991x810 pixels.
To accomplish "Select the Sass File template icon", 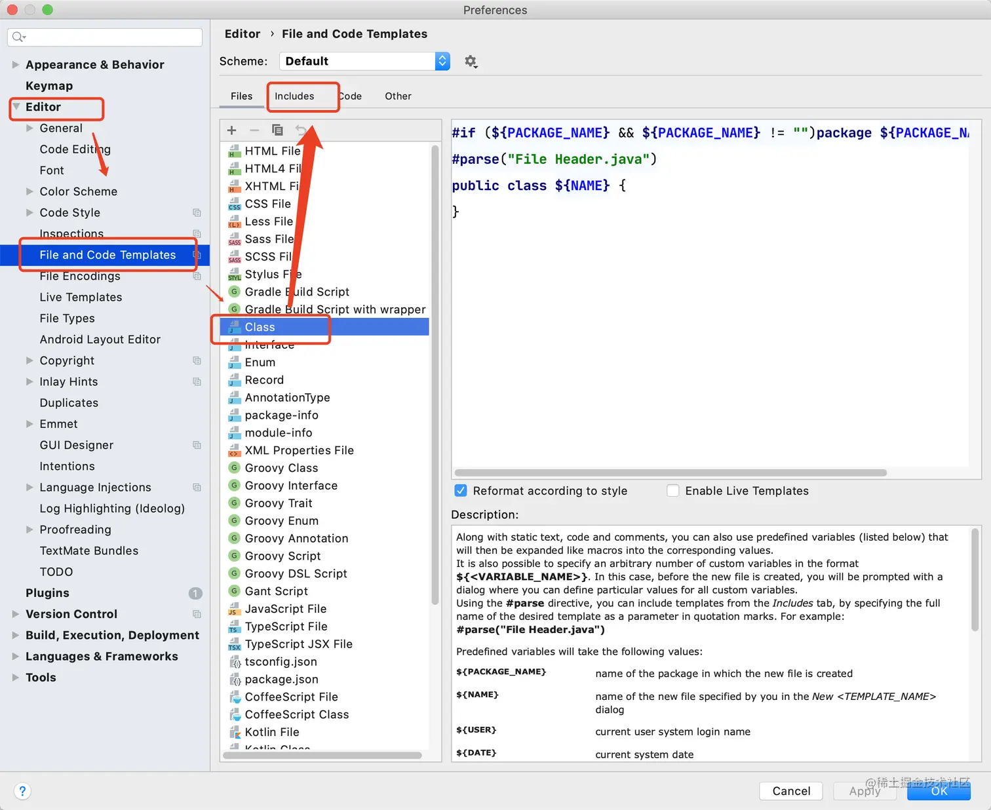I will point(234,240).
